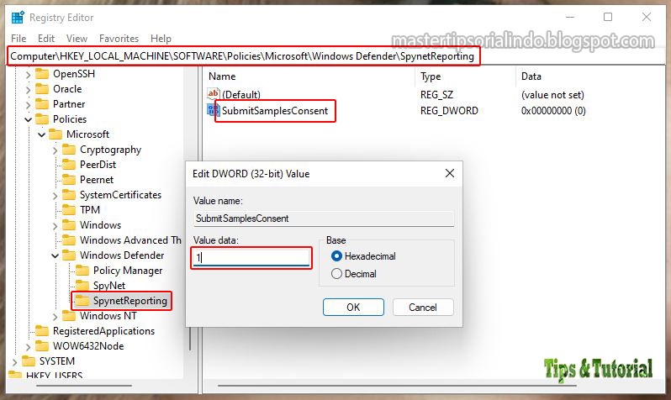This screenshot has width=671, height=400.
Task: Click the Windows NT folder icon
Action: coord(68,316)
